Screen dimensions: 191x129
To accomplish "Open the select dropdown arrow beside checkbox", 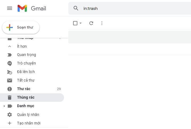I will tap(81, 23).
